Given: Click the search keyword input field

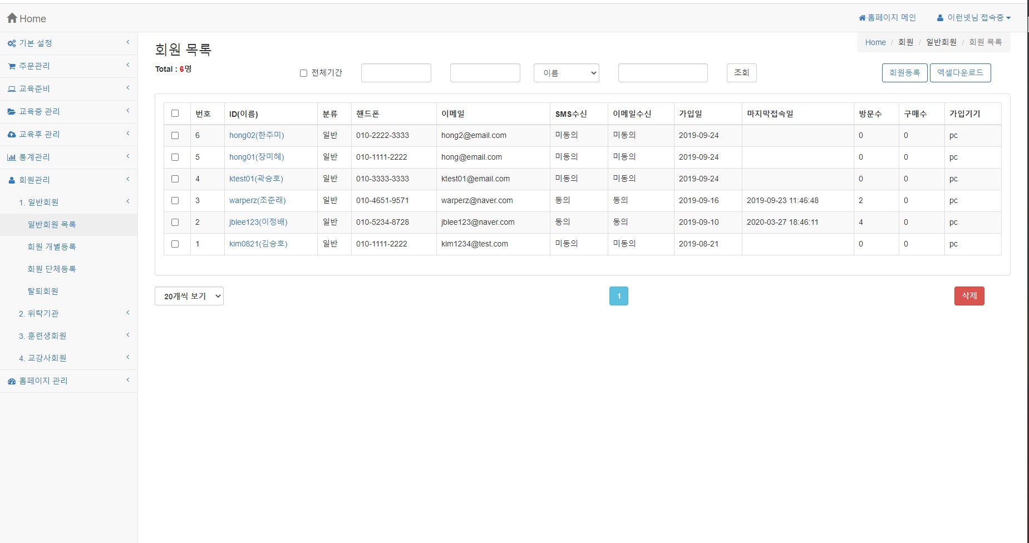Looking at the screenshot, I should point(663,73).
